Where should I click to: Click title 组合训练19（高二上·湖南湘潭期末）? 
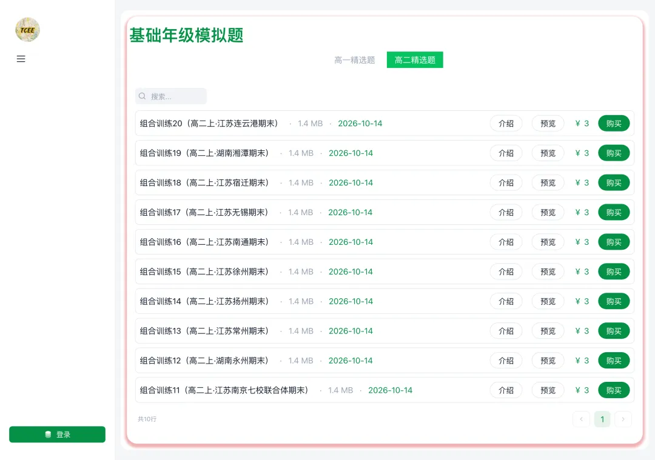pyautogui.click(x=206, y=153)
